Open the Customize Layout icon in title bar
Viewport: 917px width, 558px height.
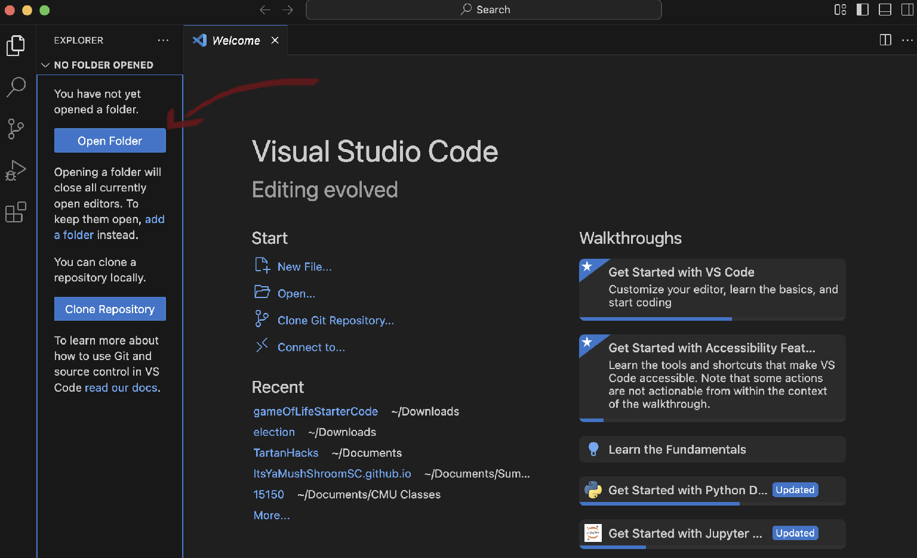(x=840, y=10)
